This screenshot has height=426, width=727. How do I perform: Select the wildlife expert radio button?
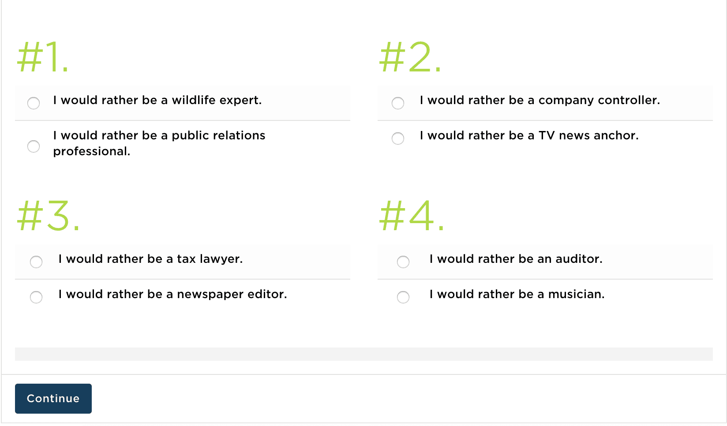coord(34,103)
